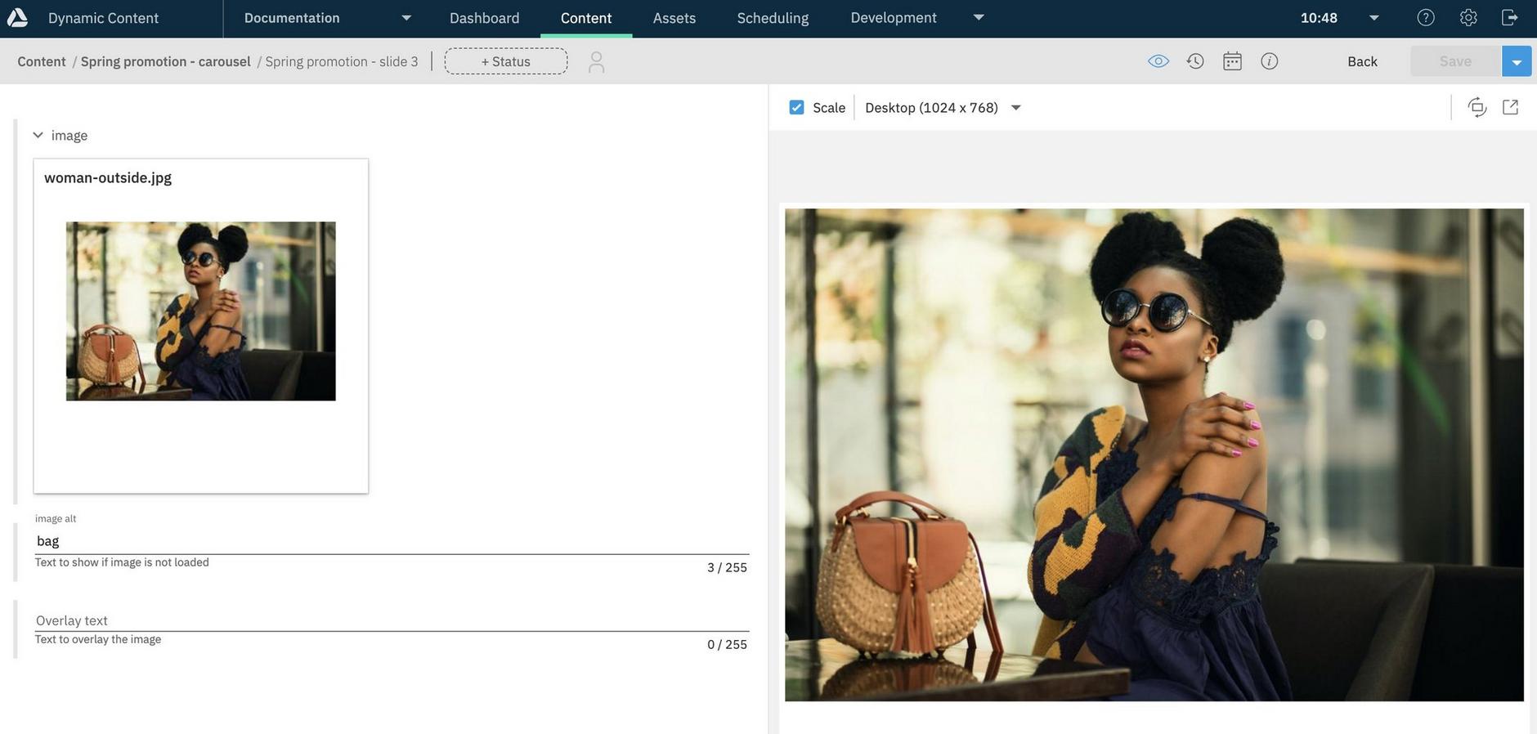The image size is (1537, 734).
Task: Click the 'Text to overlay the image' hint
Action: coord(98,639)
